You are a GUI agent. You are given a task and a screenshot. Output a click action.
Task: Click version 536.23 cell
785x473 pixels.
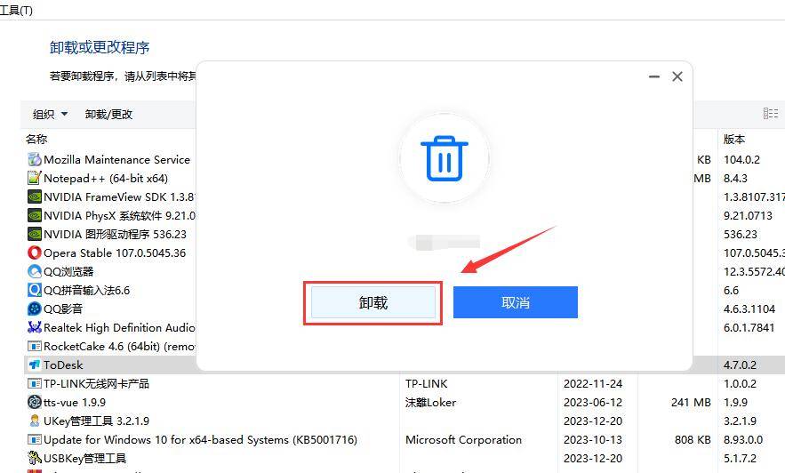[x=741, y=234]
